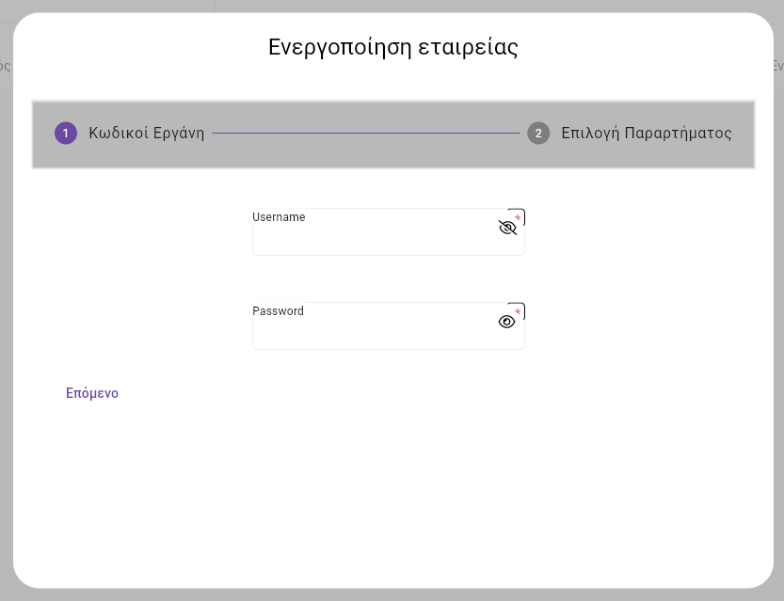Viewport: 784px width, 601px height.
Task: Click the Password field label
Action: pos(278,311)
